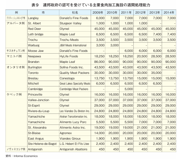Select the オンタリオ州 province cell
This screenshot has height=159, width=182.
coord(16,78)
